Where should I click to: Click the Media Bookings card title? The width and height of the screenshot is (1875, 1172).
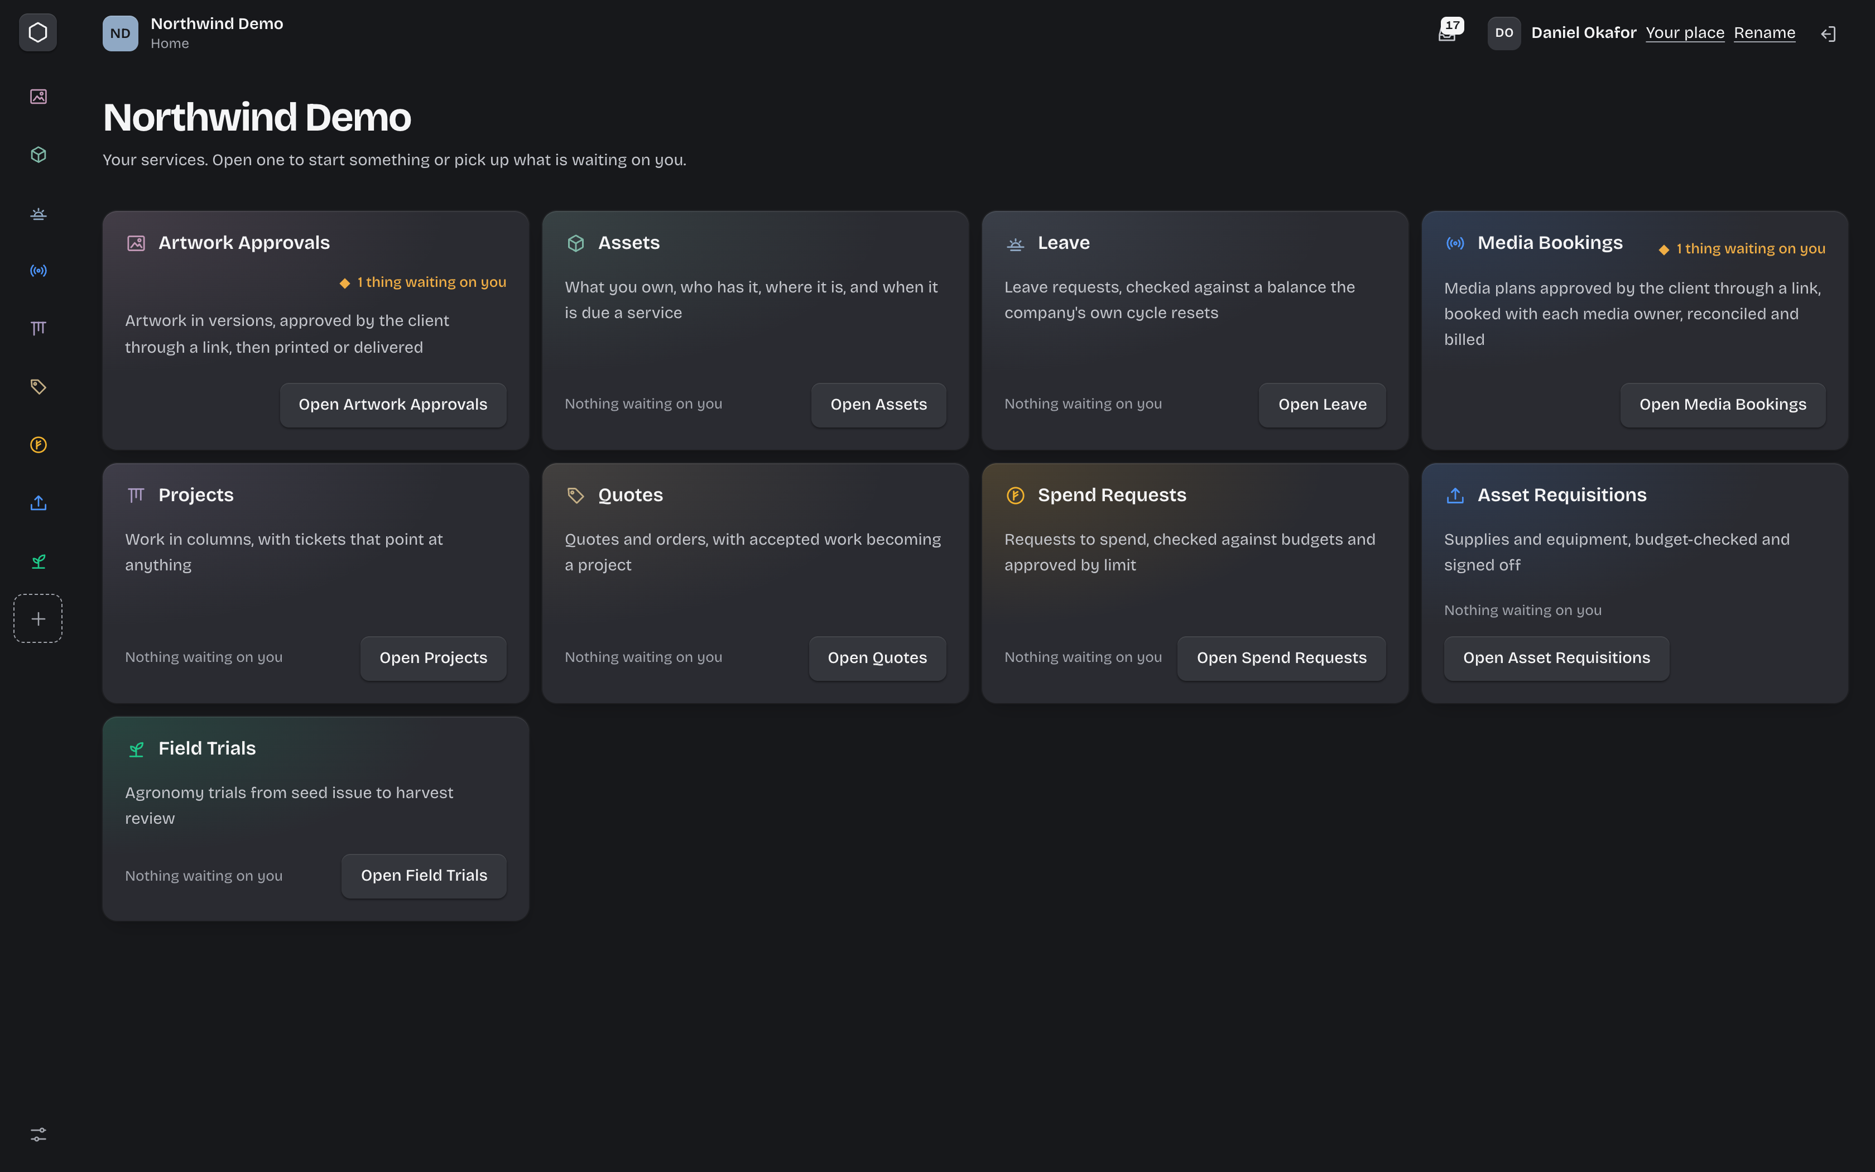[1550, 243]
